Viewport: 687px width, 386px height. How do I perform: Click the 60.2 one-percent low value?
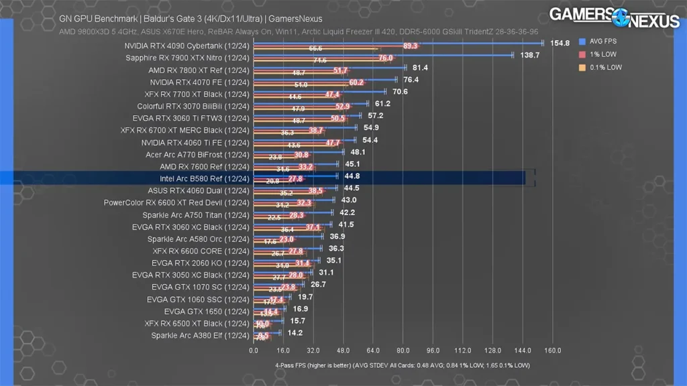click(x=356, y=82)
